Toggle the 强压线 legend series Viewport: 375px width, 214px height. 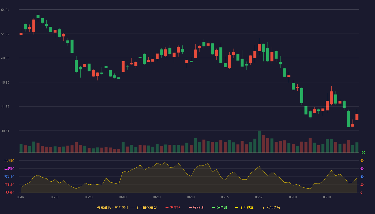click(173, 208)
